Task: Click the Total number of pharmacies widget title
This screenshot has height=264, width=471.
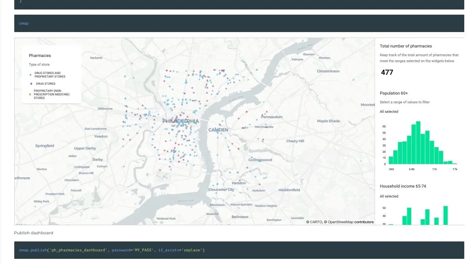Action: (406, 46)
